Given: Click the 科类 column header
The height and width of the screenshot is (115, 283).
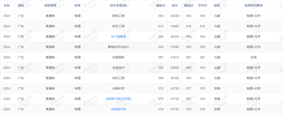Looking at the screenshot, I should click(78, 5).
